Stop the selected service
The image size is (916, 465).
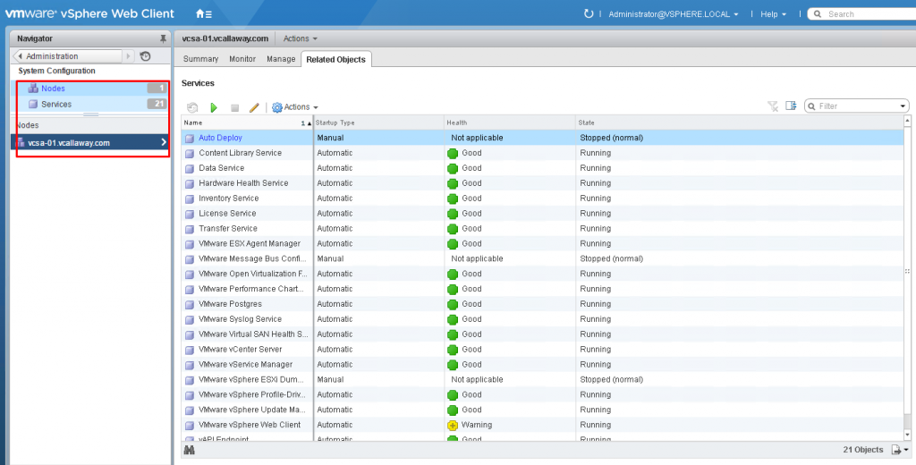235,107
